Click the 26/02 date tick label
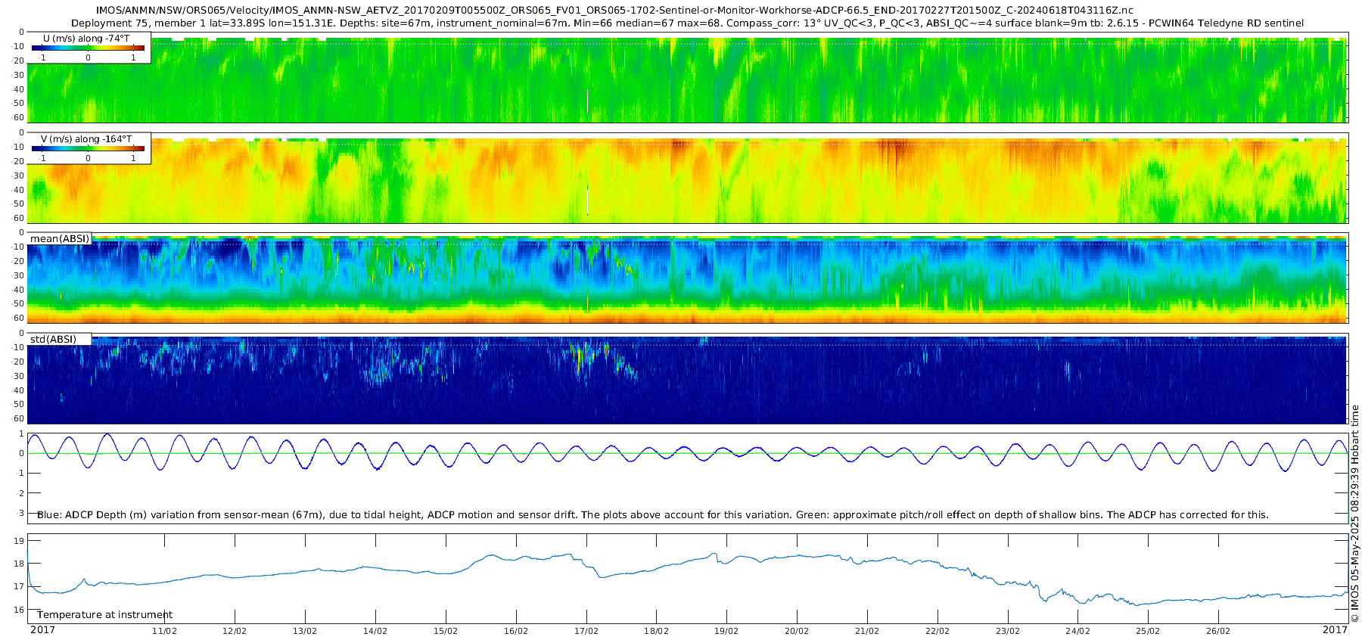 1218,631
